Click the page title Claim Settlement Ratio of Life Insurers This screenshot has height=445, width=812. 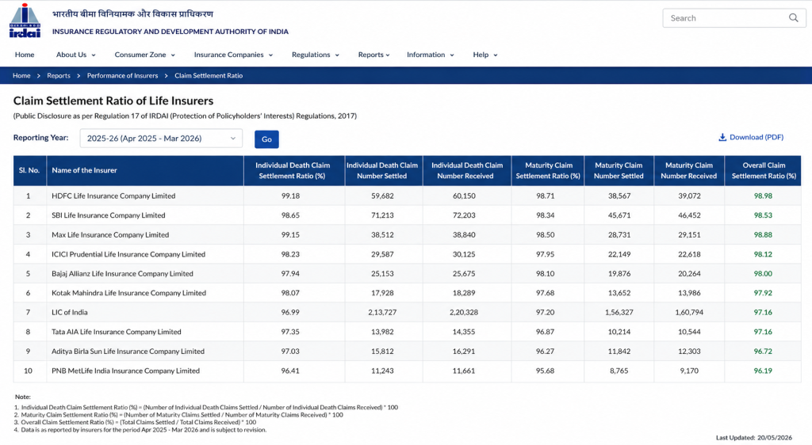[113, 101]
